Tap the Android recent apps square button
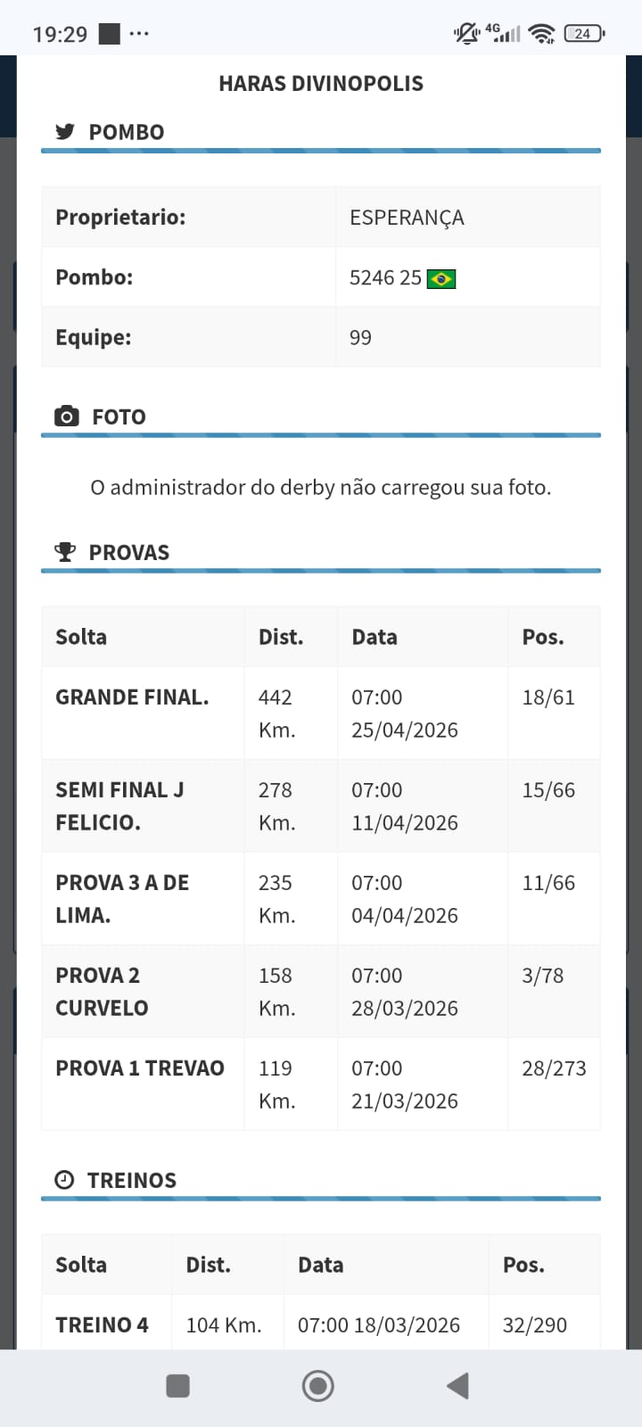The image size is (642, 1427). click(178, 1386)
